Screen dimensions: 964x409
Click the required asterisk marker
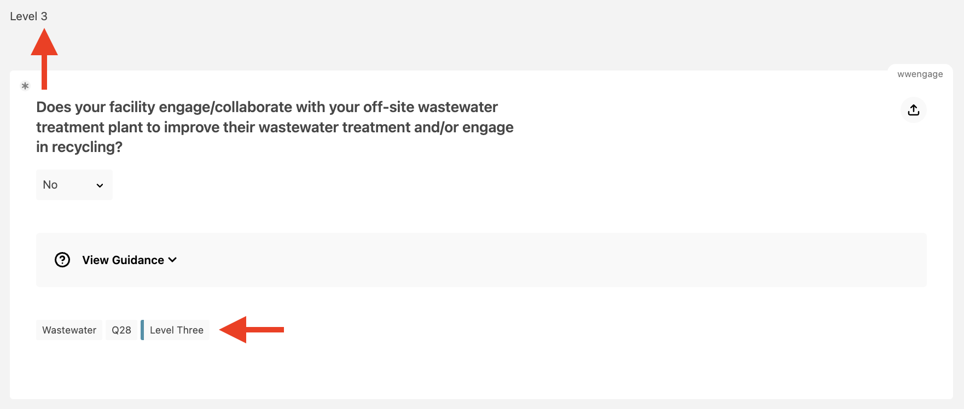pyautogui.click(x=25, y=86)
